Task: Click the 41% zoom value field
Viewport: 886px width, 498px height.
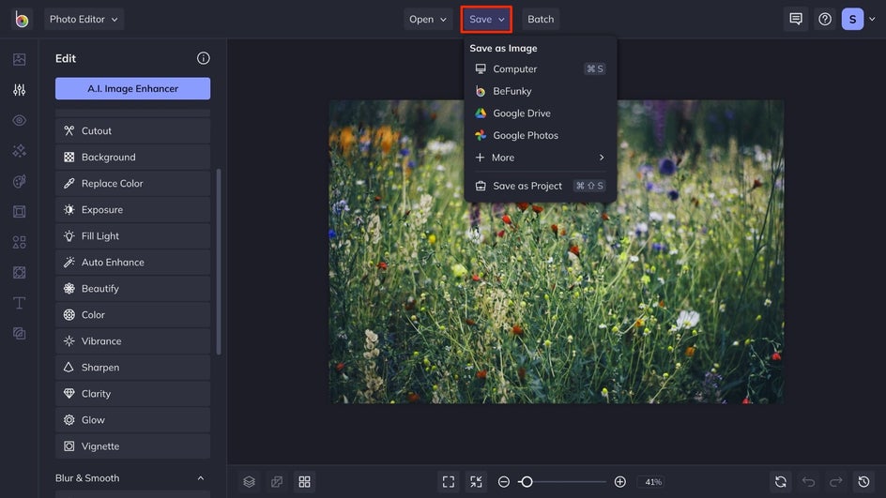Action: (653, 482)
